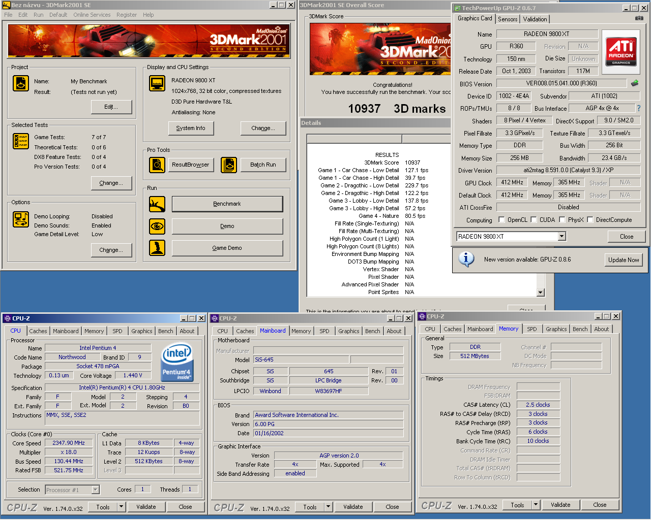Click the System Info button
Screen dimensions: 651x520
(x=191, y=128)
